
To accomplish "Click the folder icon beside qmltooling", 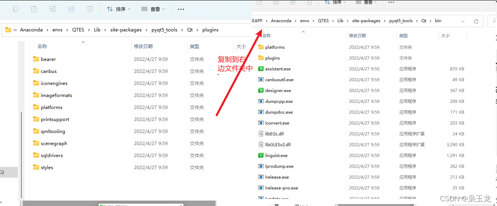I will 36,131.
